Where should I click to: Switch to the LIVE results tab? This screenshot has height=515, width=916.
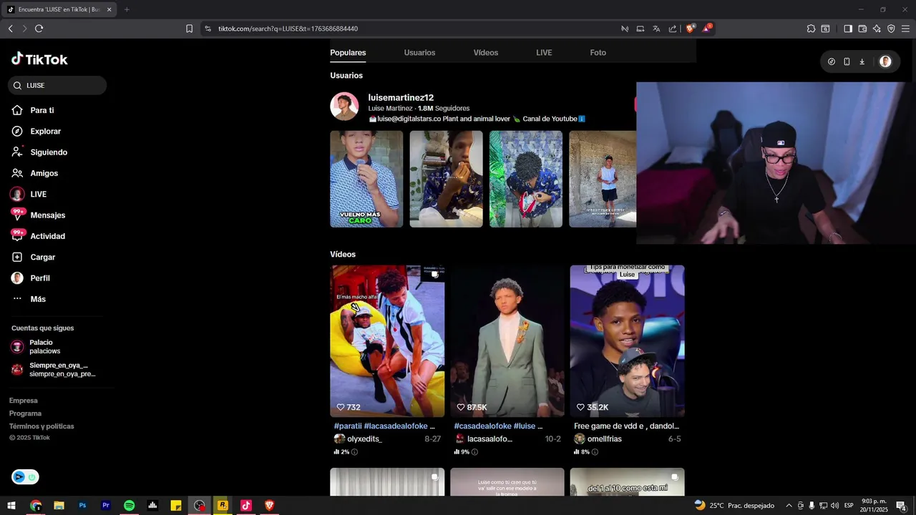(544, 52)
